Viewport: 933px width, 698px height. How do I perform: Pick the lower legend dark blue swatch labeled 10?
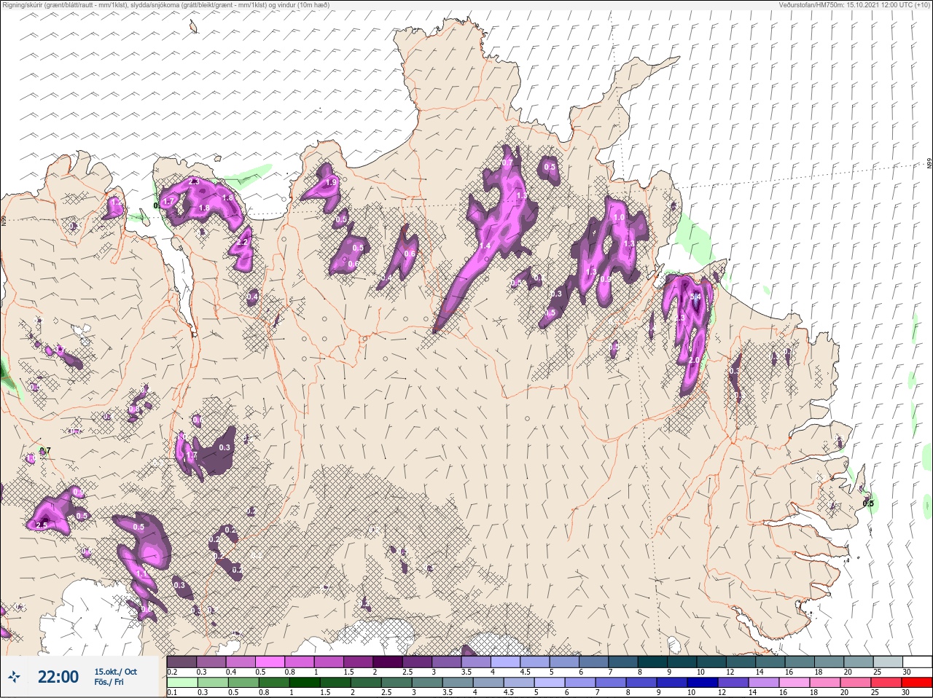(704, 683)
